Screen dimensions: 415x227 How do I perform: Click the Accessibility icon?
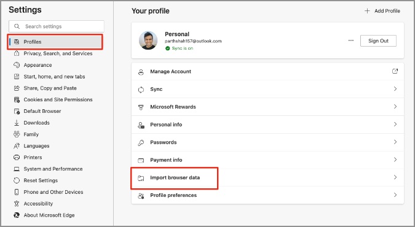(17, 204)
